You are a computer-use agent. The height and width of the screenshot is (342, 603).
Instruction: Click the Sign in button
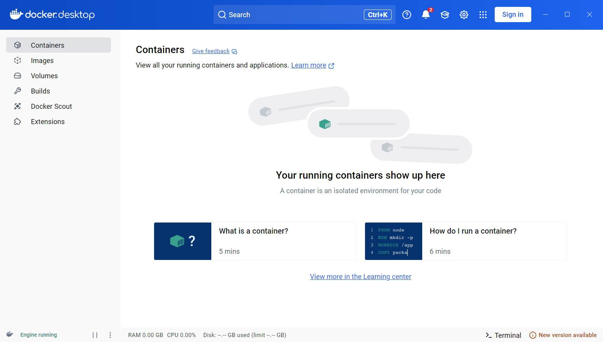pyautogui.click(x=513, y=15)
